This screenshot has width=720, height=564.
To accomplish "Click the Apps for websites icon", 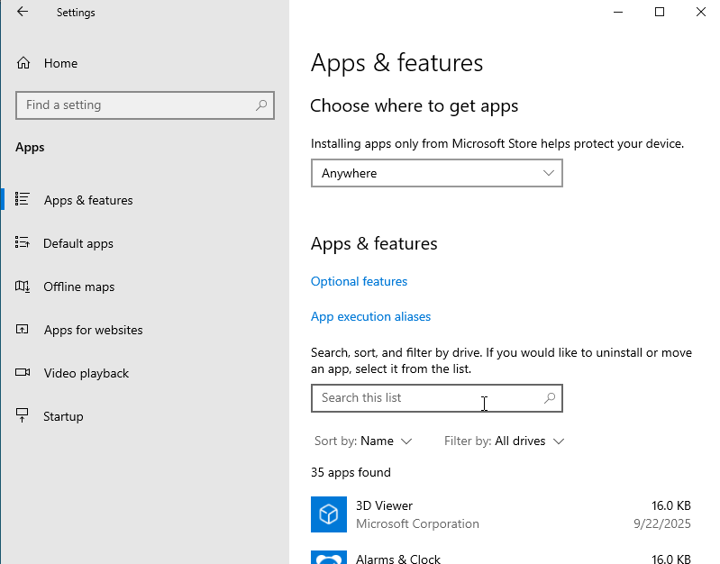I will coord(23,330).
